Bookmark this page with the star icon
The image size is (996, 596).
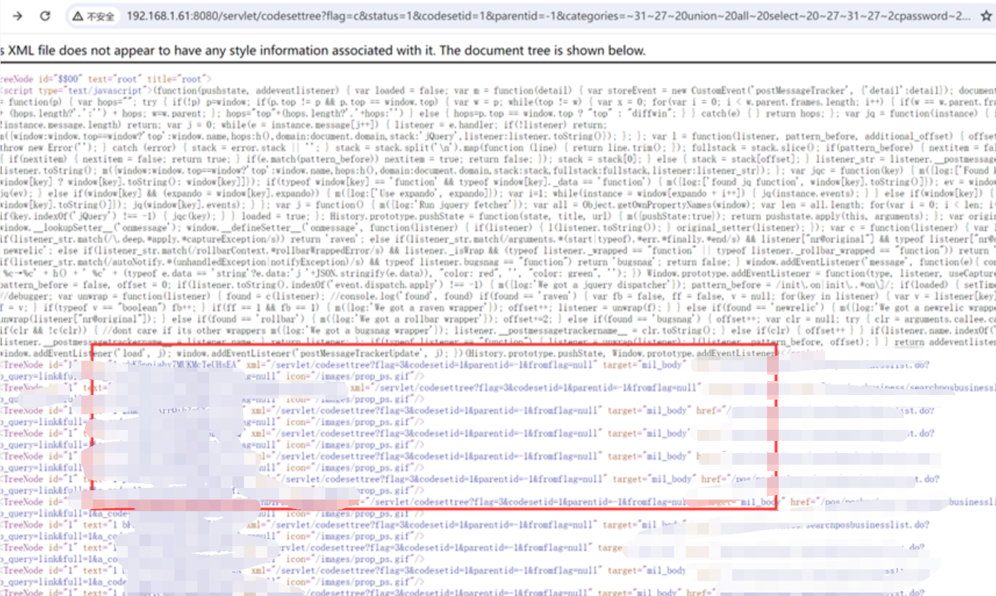tap(986, 16)
